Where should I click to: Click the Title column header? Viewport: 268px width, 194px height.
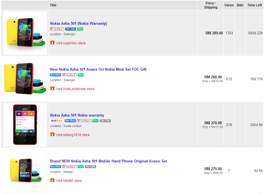pyautogui.click(x=53, y=5)
